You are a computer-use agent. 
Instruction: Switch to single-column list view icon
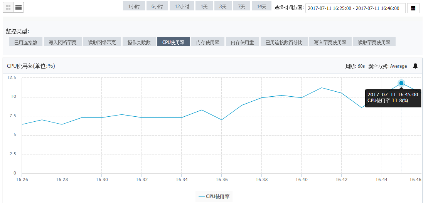point(19,7)
